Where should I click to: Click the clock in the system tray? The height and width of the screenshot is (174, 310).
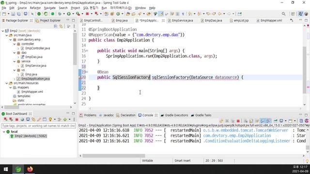(x=300, y=169)
